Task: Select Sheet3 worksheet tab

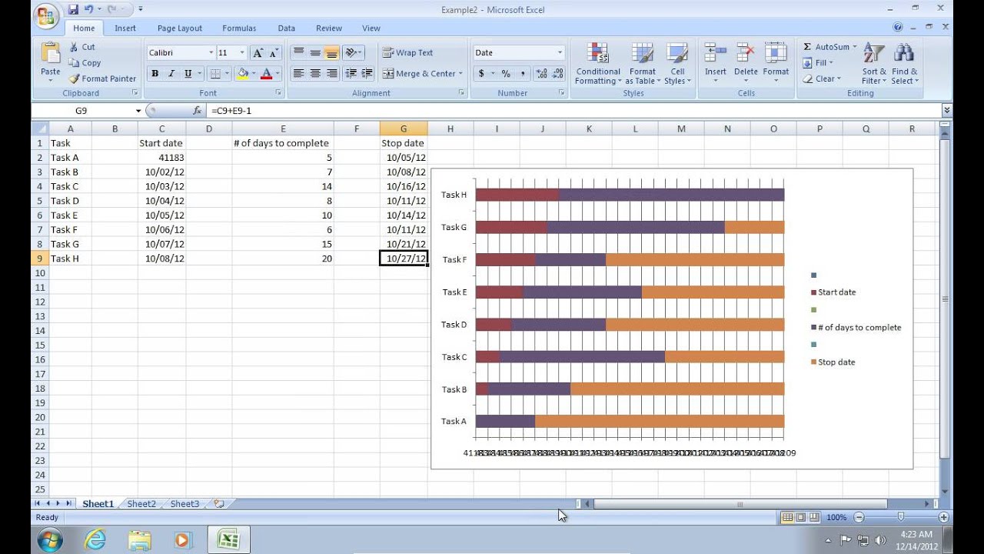Action: pyautogui.click(x=184, y=504)
